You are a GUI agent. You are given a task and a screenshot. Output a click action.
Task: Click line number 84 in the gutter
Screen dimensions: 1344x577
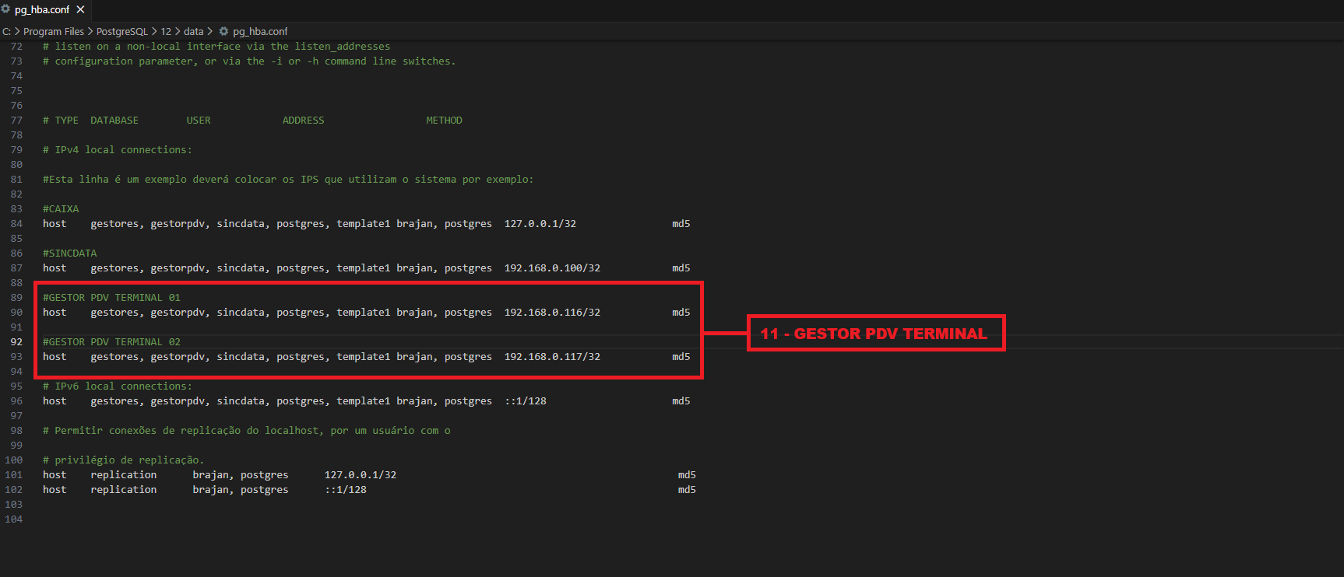pos(16,224)
